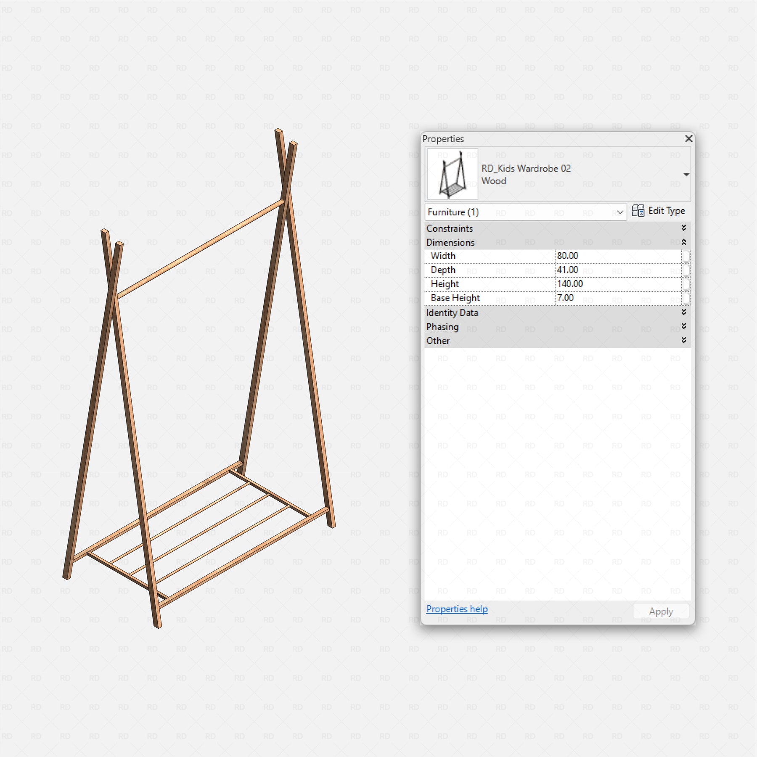This screenshot has height=757, width=757.
Task: Expand the Constraints section
Action: click(683, 228)
